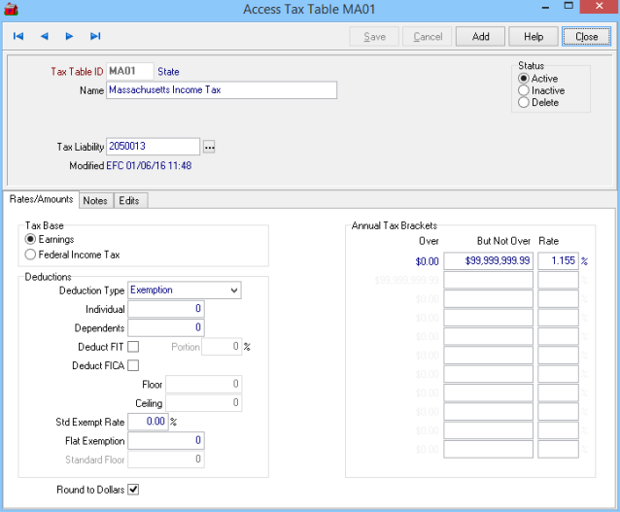Uncheck the Round to Dollars checkbox
This screenshot has width=620, height=512.
[133, 489]
